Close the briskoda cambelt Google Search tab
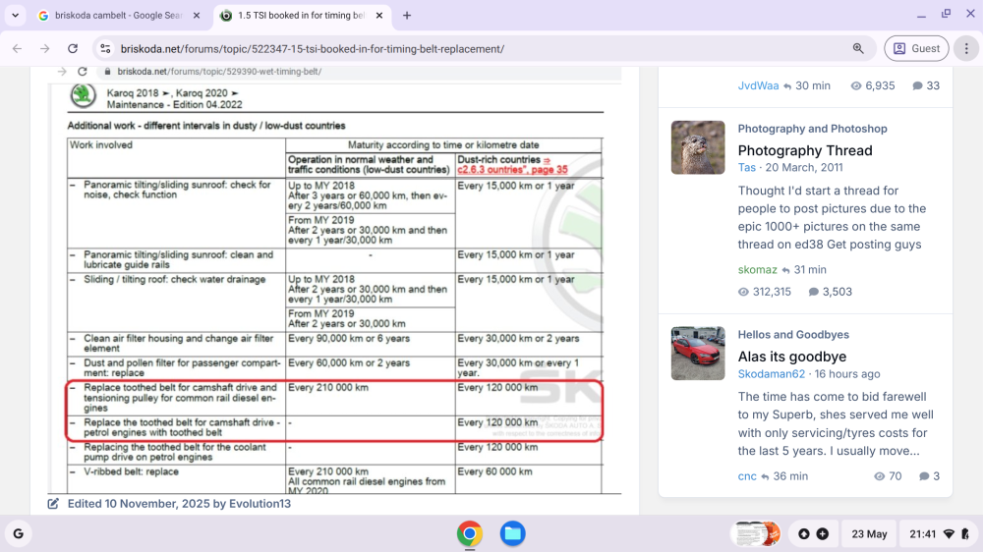The image size is (983, 552). pyautogui.click(x=197, y=15)
